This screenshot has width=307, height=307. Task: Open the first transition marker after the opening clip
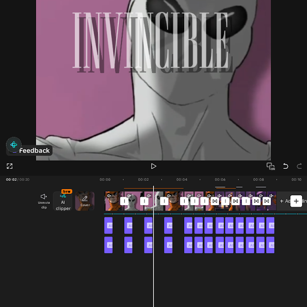tap(124, 201)
